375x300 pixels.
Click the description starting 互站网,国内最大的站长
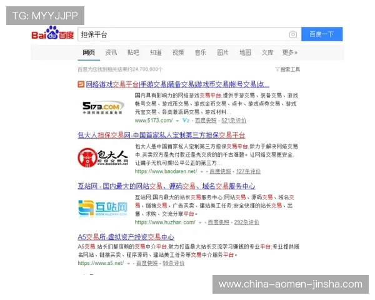pyautogui.click(x=215, y=206)
